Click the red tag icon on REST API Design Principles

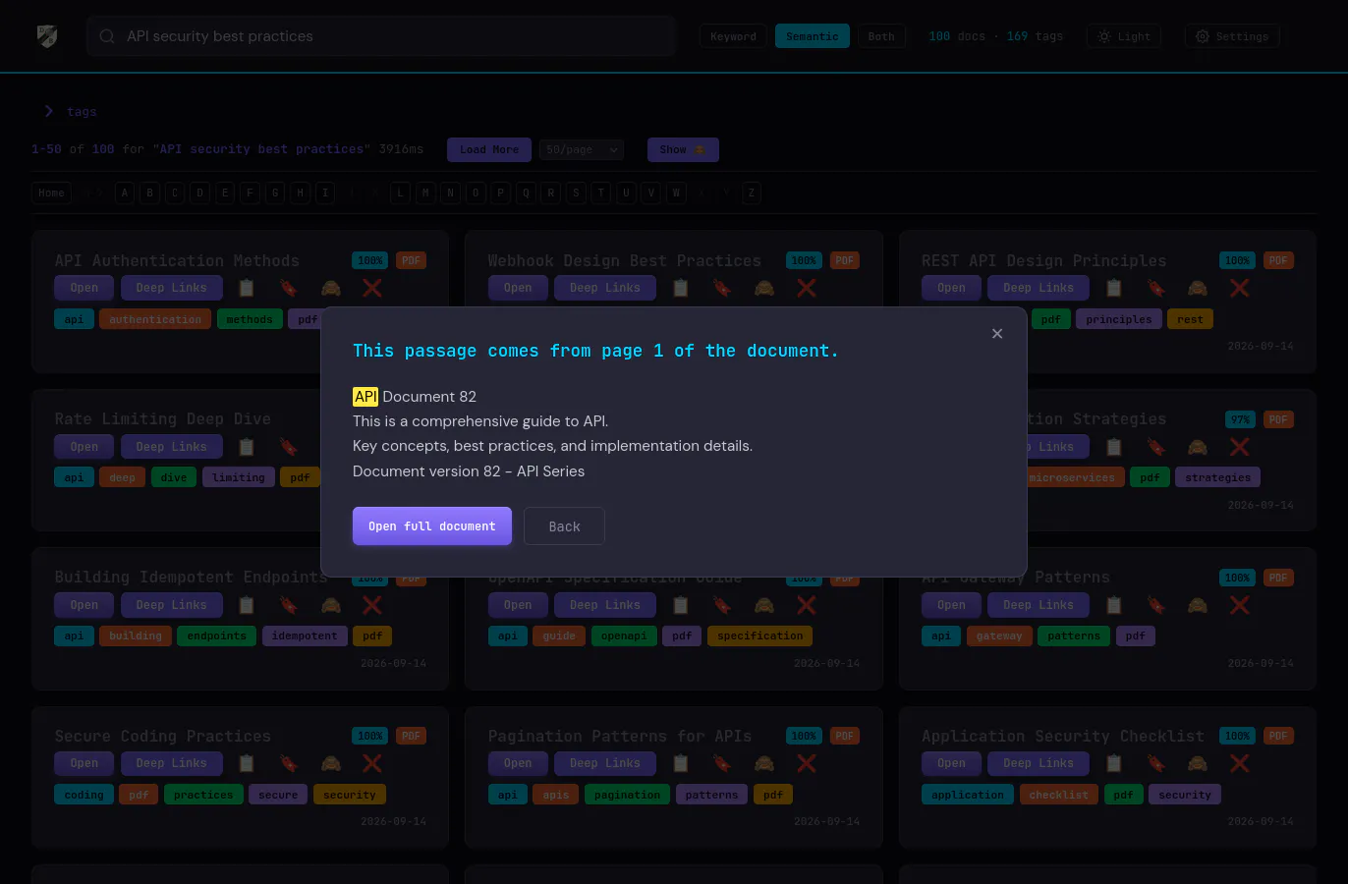pos(1156,288)
